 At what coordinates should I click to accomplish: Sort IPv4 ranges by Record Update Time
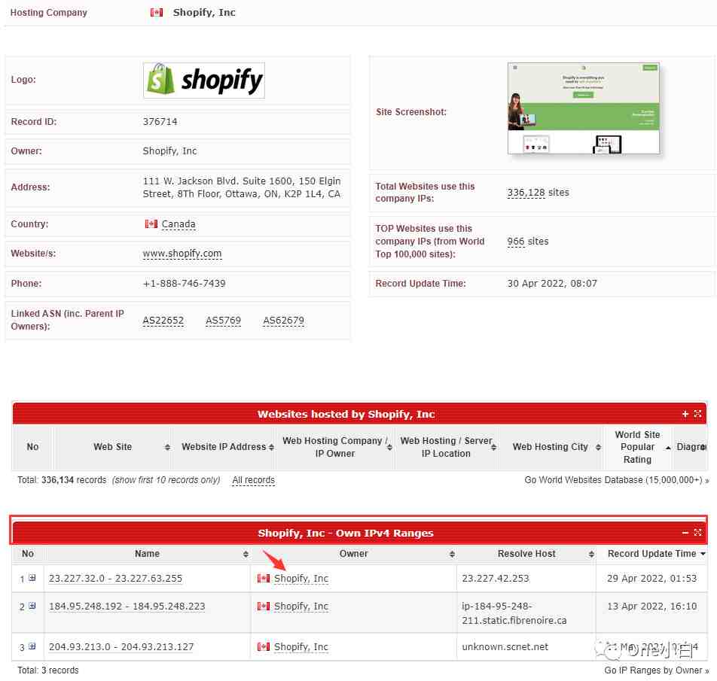[x=652, y=554]
